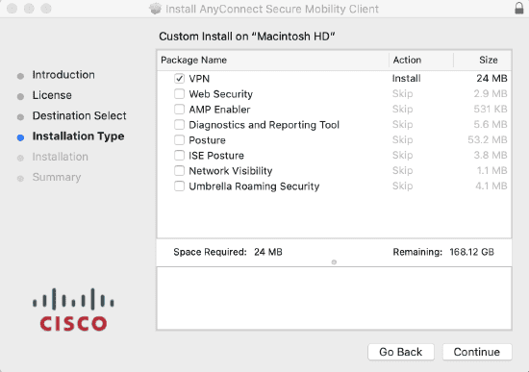Click the Network Visibility package name
This screenshot has width=529, height=372.
[x=231, y=171]
